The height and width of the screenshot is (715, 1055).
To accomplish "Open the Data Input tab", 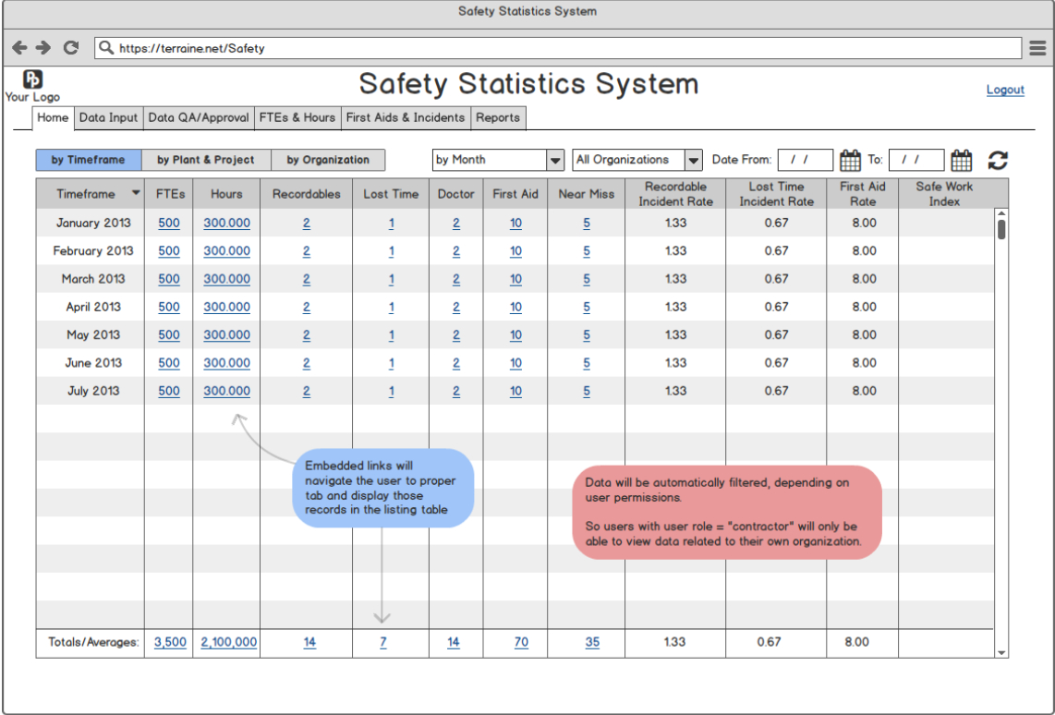I will 108,117.
